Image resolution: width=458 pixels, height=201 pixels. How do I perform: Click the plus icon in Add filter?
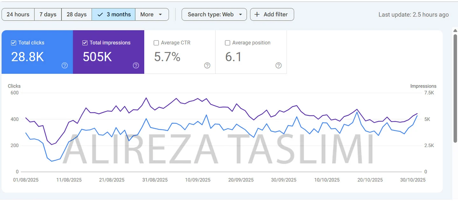[x=257, y=15]
